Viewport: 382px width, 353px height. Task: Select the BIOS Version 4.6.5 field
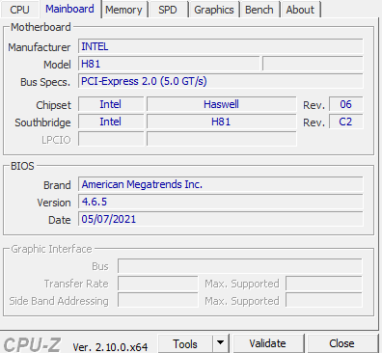221,202
